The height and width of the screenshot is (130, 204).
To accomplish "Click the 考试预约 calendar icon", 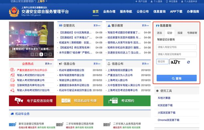I will click(113, 101).
